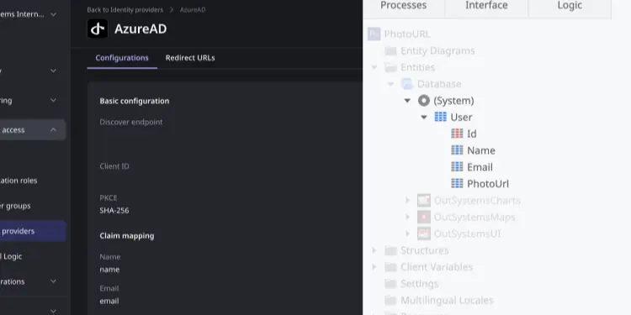
Task: Select the PhotoURL module root
Action: tap(407, 34)
